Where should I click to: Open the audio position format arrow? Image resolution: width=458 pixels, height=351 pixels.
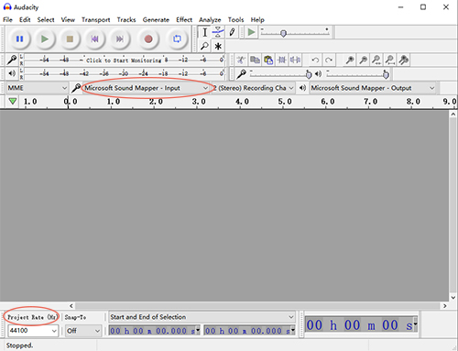click(x=415, y=324)
